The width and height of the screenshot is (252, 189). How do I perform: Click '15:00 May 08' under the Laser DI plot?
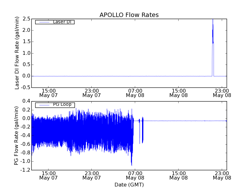click(x=179, y=93)
